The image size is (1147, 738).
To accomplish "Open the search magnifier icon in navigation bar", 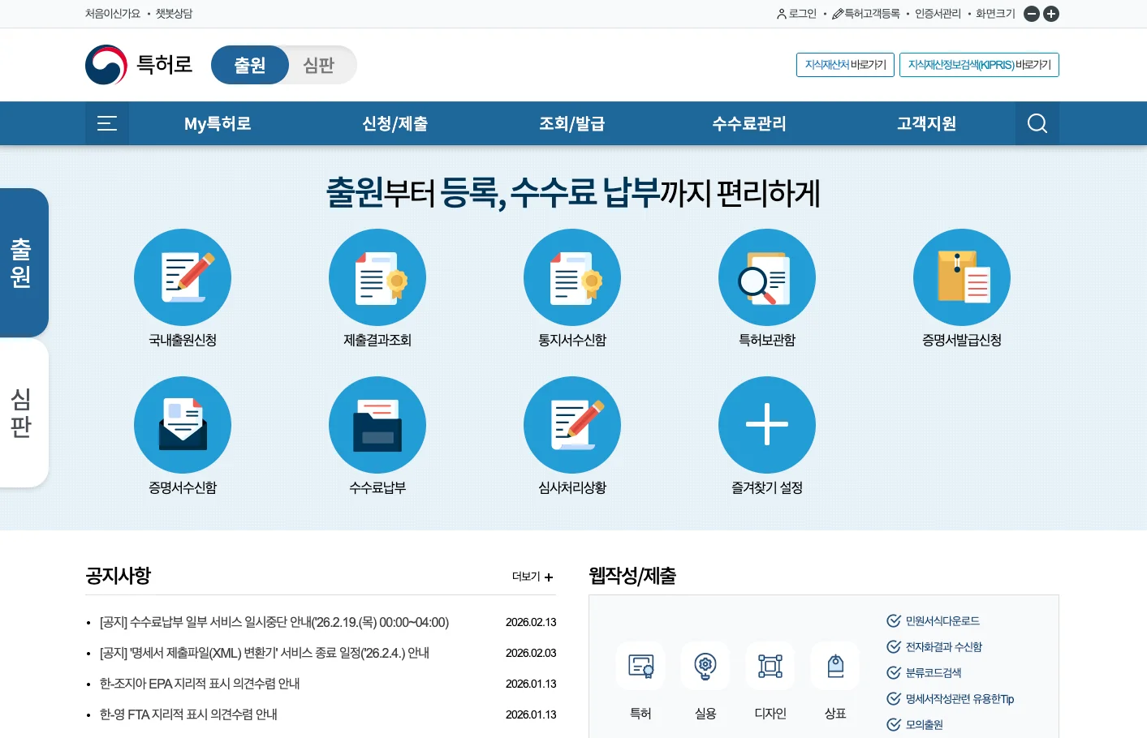I will point(1037,123).
